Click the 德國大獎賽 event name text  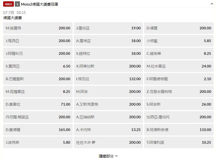pos(12,18)
